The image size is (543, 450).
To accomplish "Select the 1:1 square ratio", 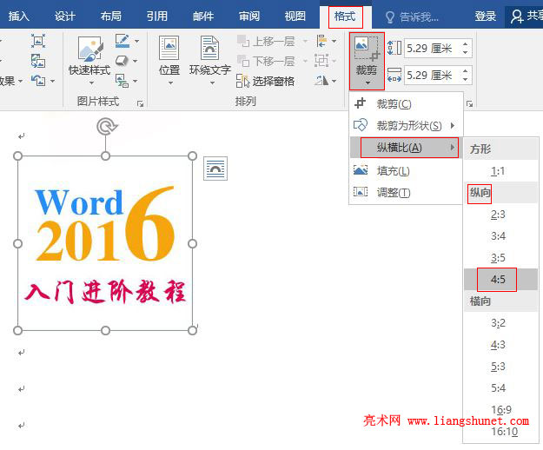I will (x=500, y=170).
